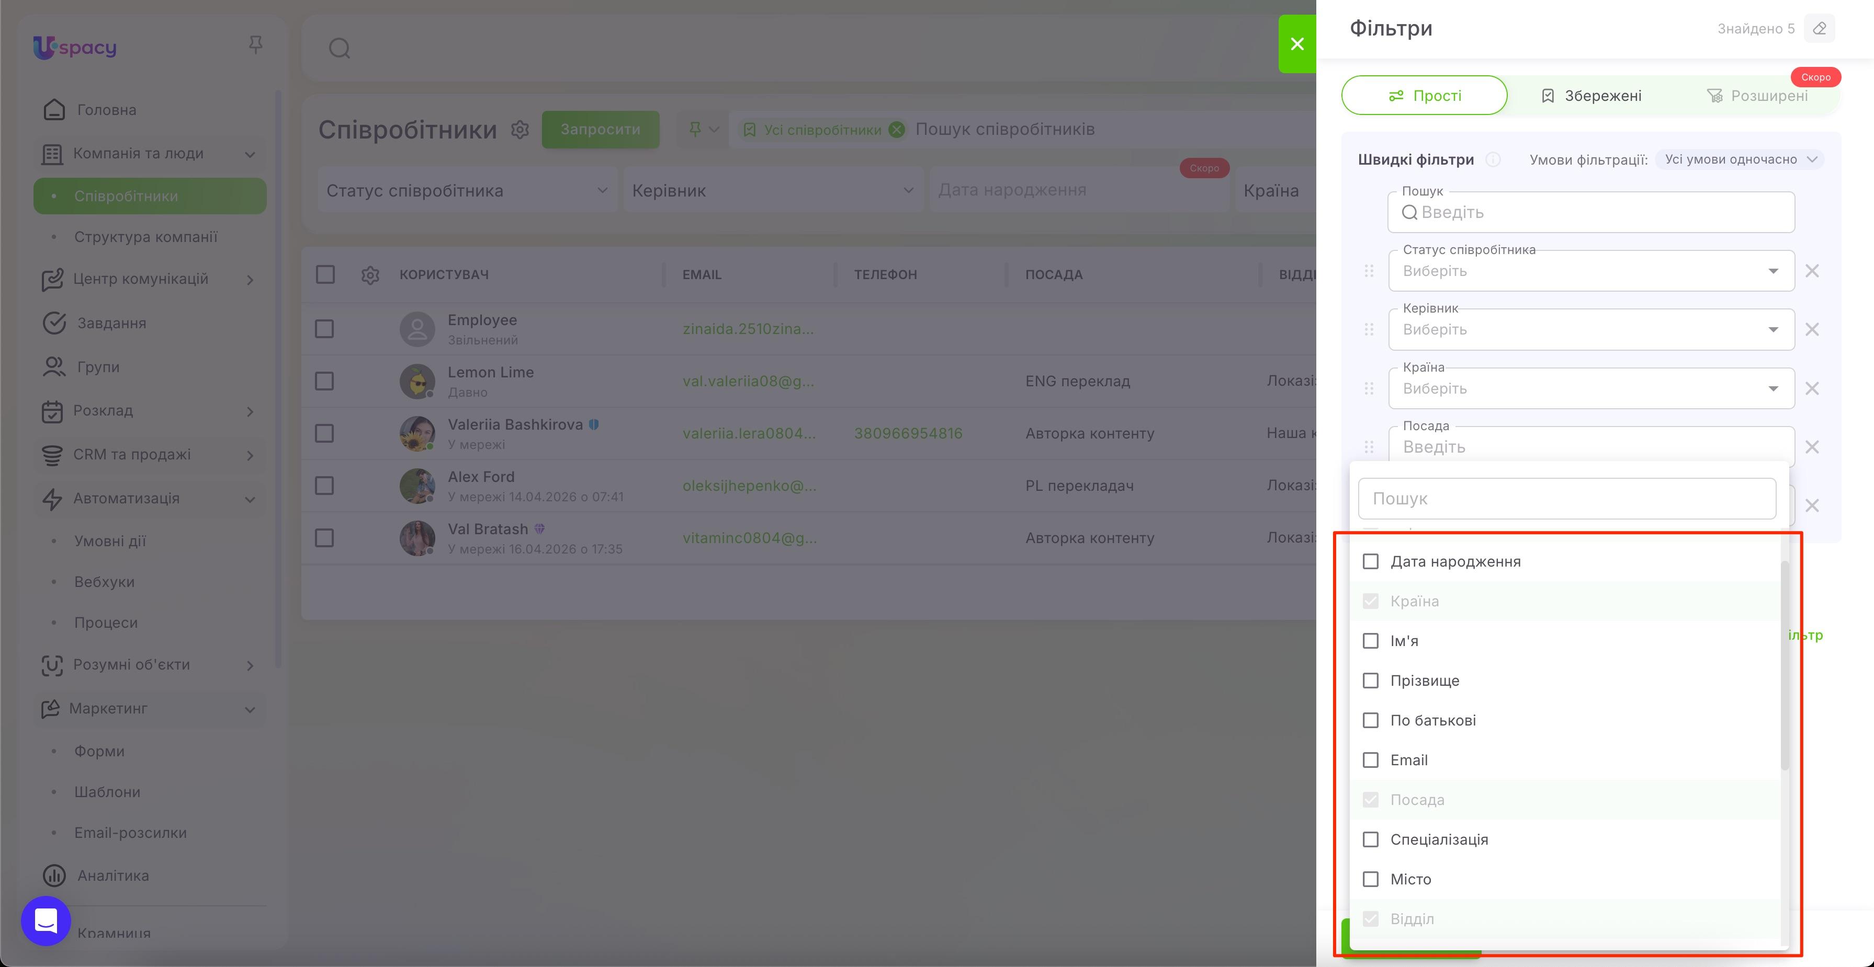The height and width of the screenshot is (967, 1874).
Task: Check the Прізвище filter option
Action: (x=1371, y=681)
